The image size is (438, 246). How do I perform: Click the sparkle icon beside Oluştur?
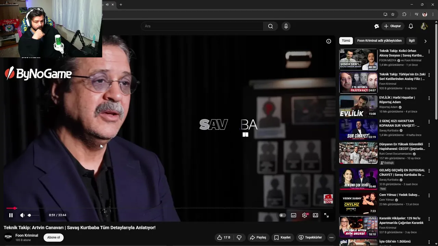pyautogui.click(x=377, y=26)
